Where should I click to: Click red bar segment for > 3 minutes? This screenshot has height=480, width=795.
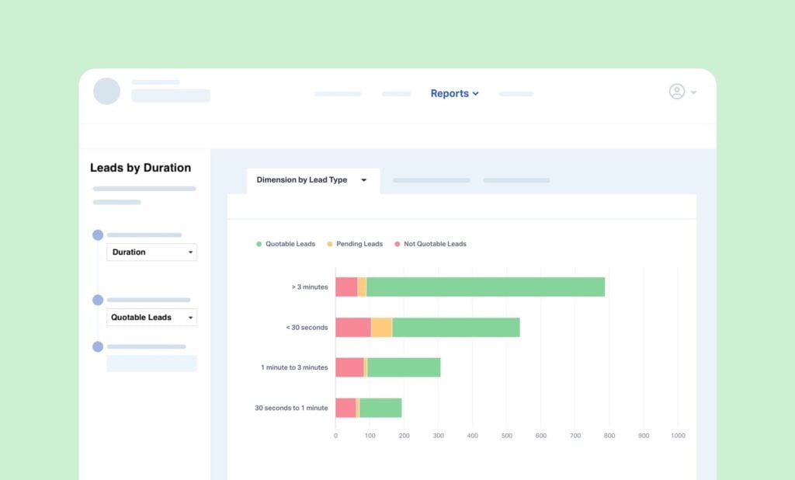click(x=346, y=287)
